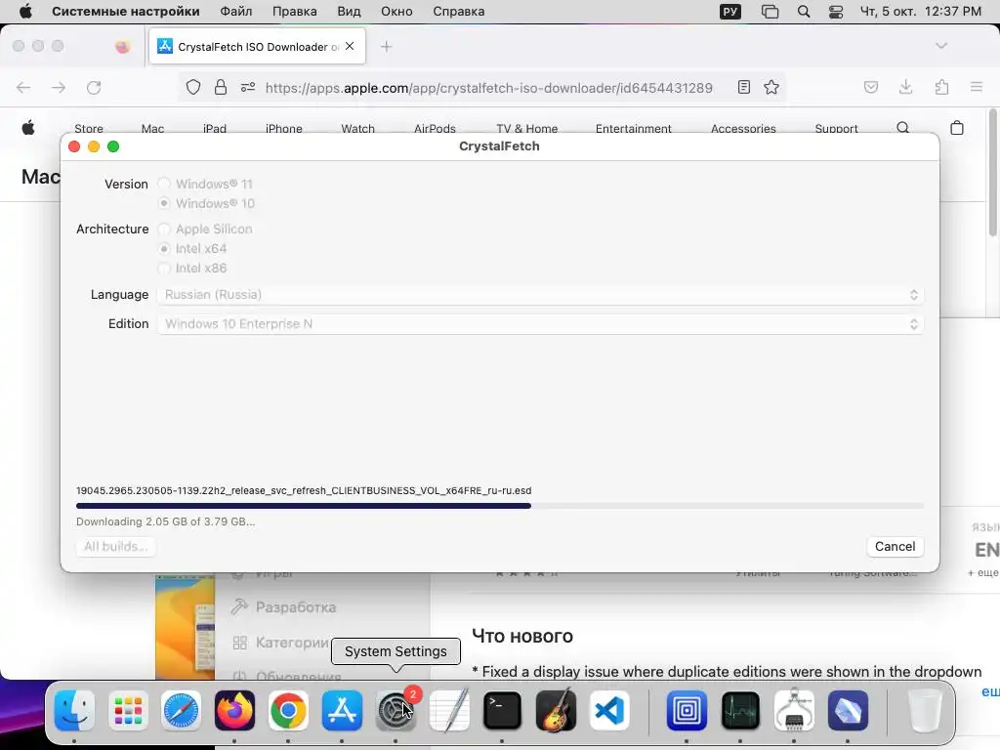Click the download progress bar
This screenshot has height=750, width=1000.
[x=499, y=506]
